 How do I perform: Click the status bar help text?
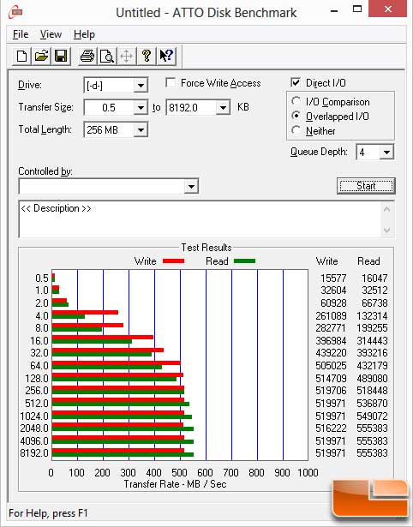(x=48, y=513)
